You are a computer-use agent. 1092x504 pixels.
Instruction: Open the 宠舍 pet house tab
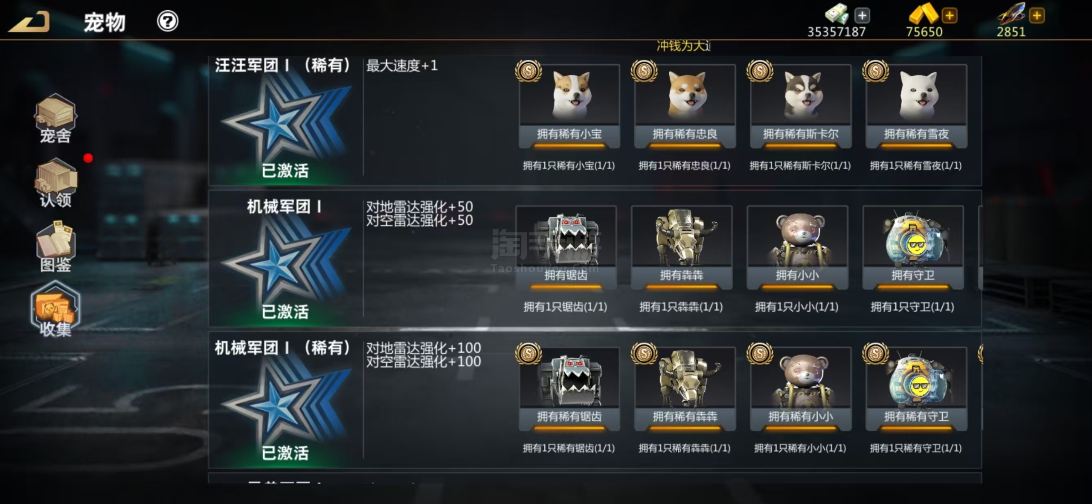(x=55, y=119)
